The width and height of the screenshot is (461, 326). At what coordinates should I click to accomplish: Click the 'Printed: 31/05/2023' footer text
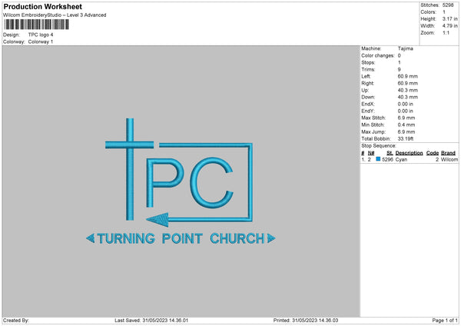pos(306,321)
